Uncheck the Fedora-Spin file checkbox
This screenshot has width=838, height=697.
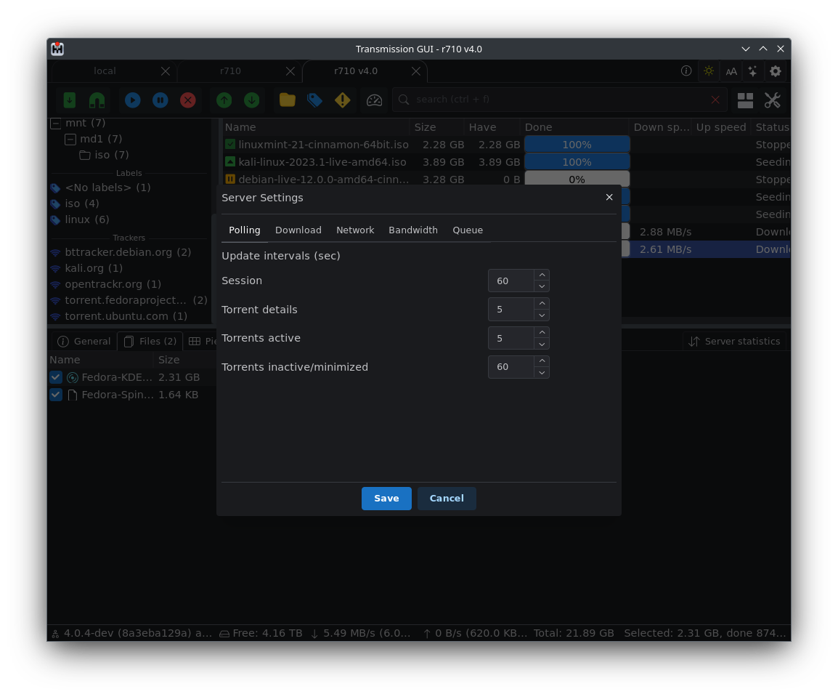point(56,395)
